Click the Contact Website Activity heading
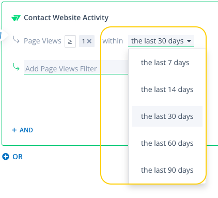 pyautogui.click(x=66, y=18)
